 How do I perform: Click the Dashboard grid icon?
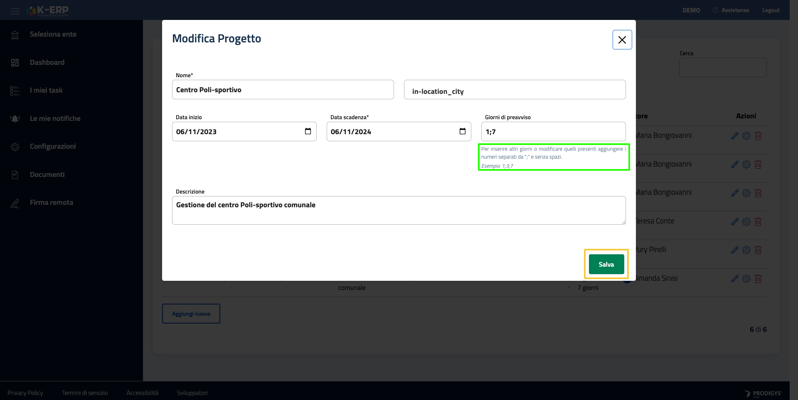point(15,63)
